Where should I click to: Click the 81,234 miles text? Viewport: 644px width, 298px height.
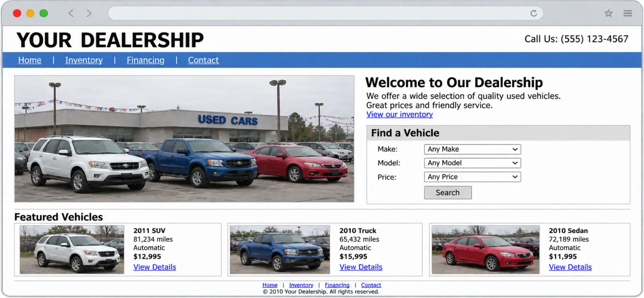click(153, 239)
